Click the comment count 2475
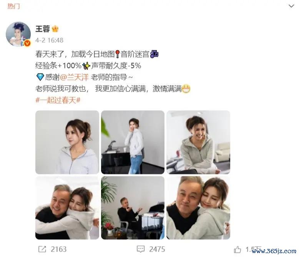 tap(157, 249)
